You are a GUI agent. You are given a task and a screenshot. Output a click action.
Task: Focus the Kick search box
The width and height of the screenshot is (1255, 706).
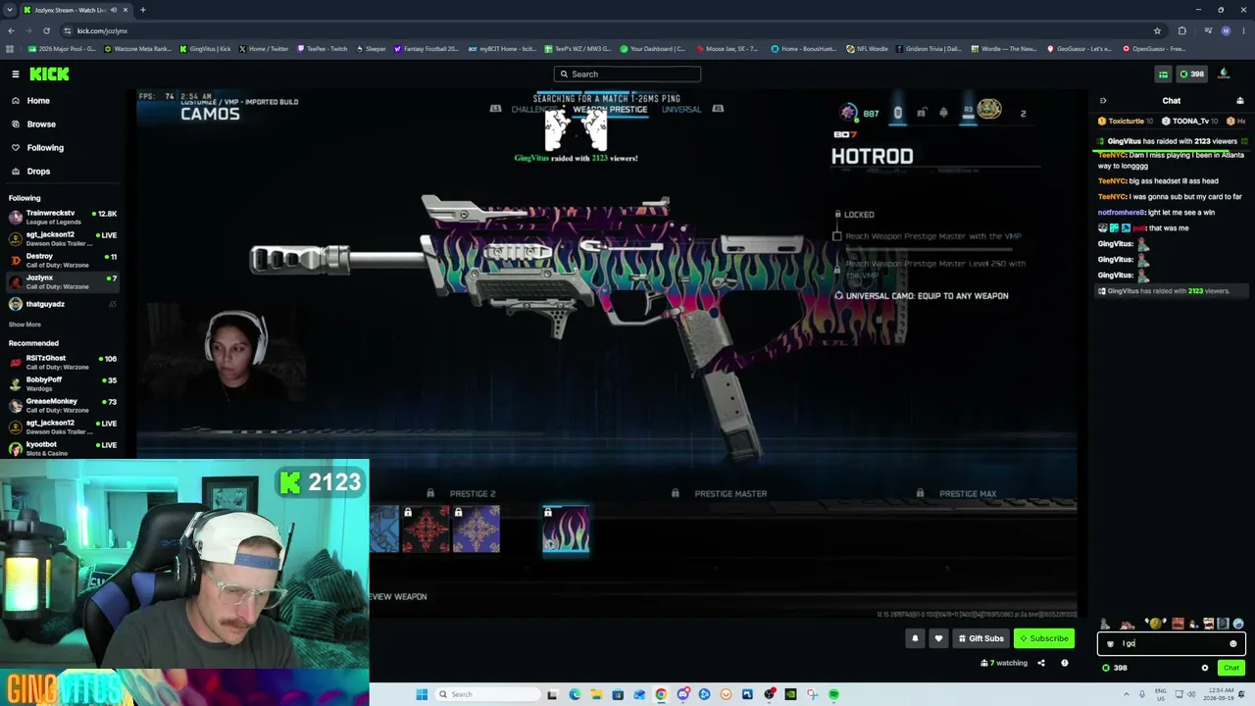(627, 75)
